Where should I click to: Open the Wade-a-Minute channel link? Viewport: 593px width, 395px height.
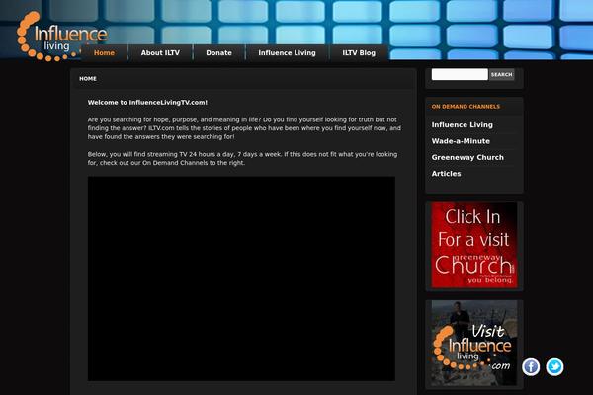461,141
